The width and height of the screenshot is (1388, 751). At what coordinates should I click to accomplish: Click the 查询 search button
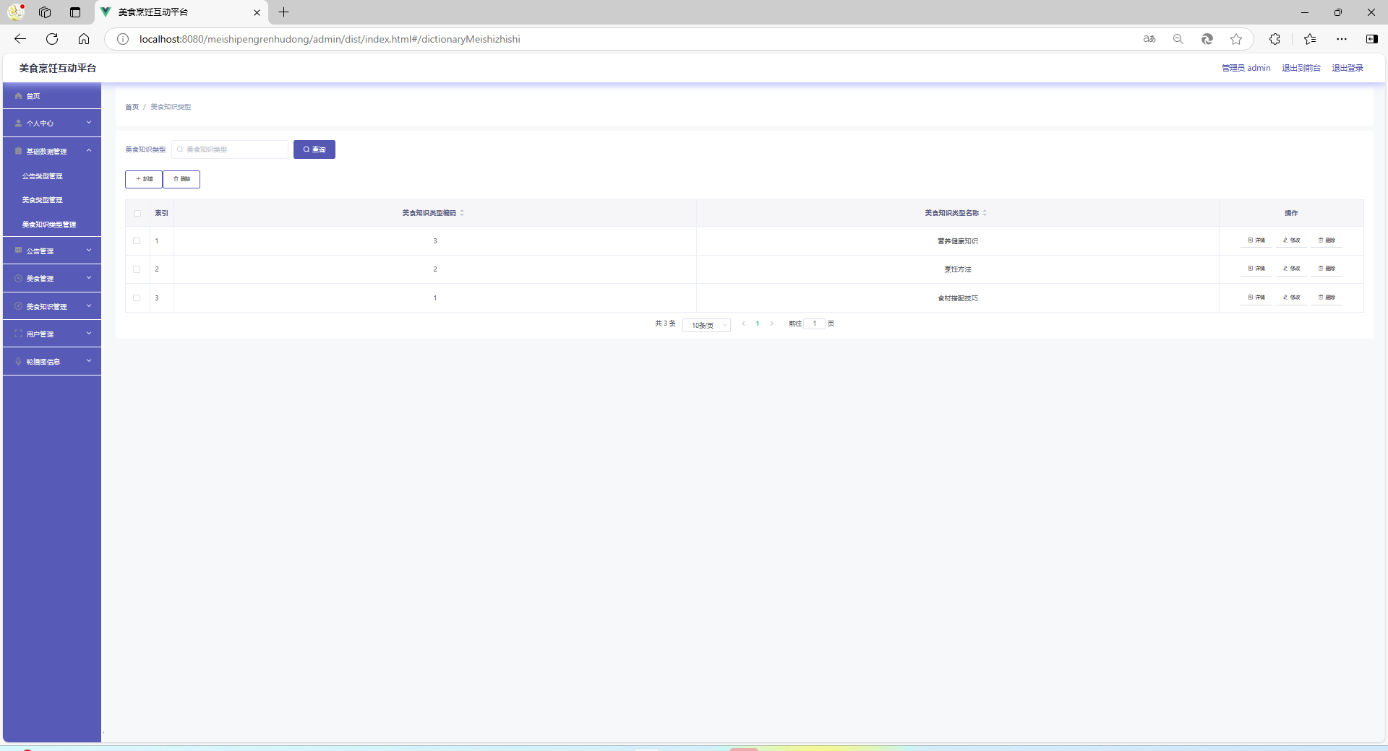coord(314,149)
